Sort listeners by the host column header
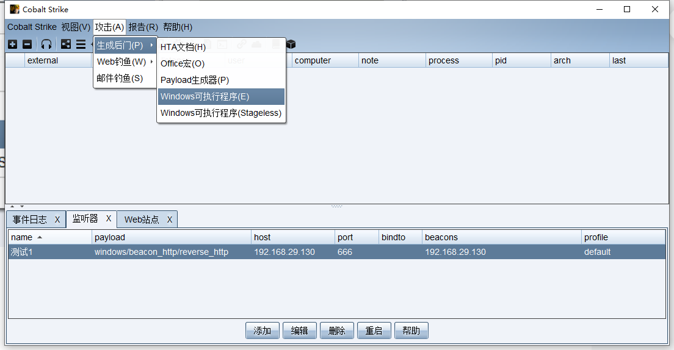Viewport: 674px width, 350px height. 292,237
